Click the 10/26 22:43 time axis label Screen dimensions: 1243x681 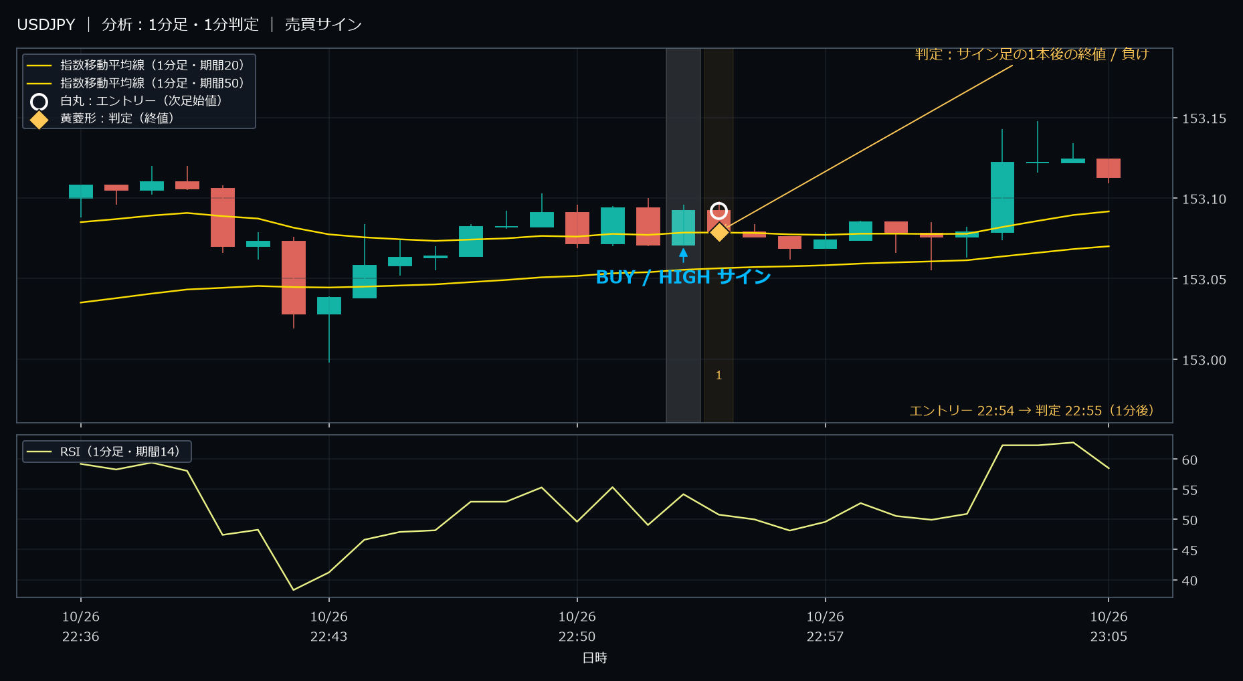pyautogui.click(x=328, y=627)
